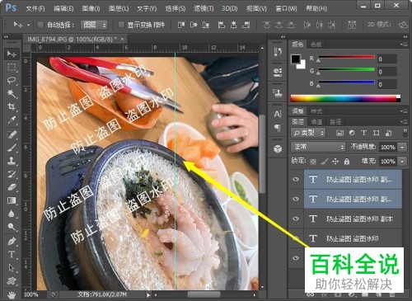Switch to the 通道 tab
Screen dimensions: 412x301
click(316, 121)
